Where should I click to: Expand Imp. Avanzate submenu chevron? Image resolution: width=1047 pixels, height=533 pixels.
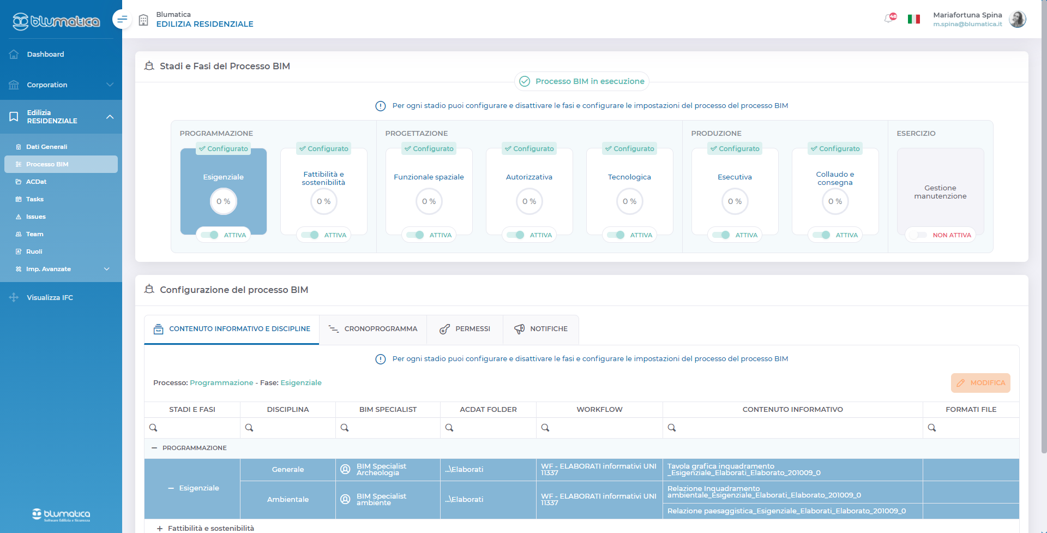click(x=107, y=269)
